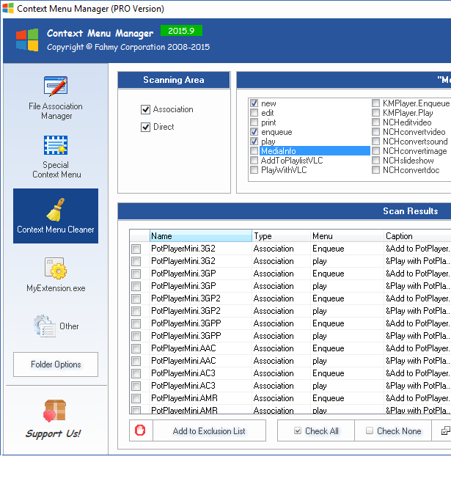This screenshot has width=451, height=495.
Task: Check the 'edit' menu checkbox
Action: [x=254, y=113]
